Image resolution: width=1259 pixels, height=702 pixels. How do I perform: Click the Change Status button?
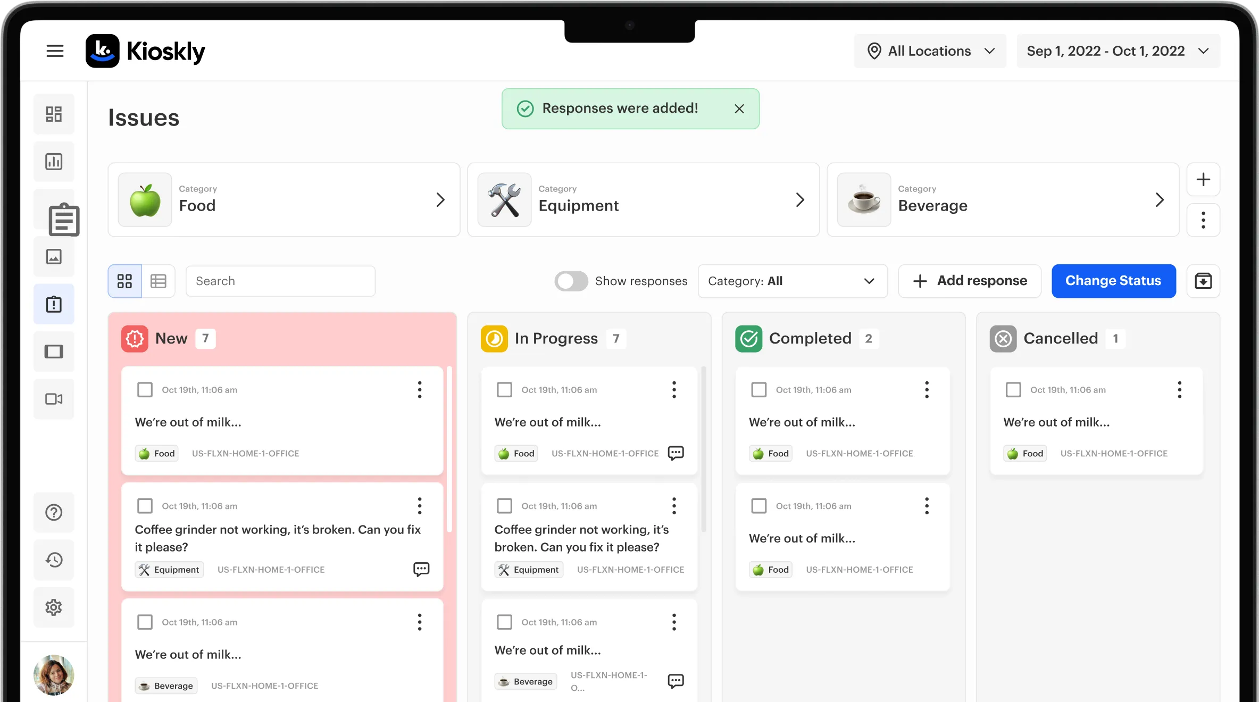pyautogui.click(x=1113, y=281)
